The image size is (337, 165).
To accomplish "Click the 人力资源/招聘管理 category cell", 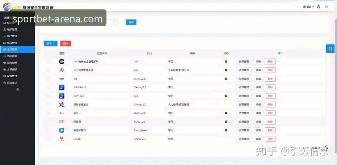I will click(179, 105).
